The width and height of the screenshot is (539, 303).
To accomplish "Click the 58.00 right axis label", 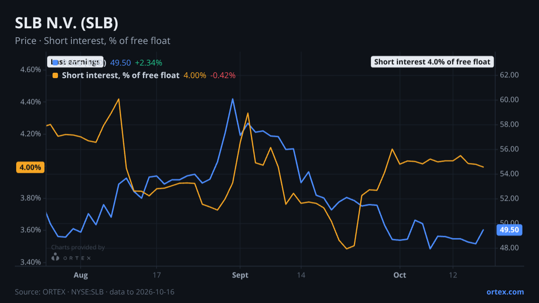I will pos(509,124).
